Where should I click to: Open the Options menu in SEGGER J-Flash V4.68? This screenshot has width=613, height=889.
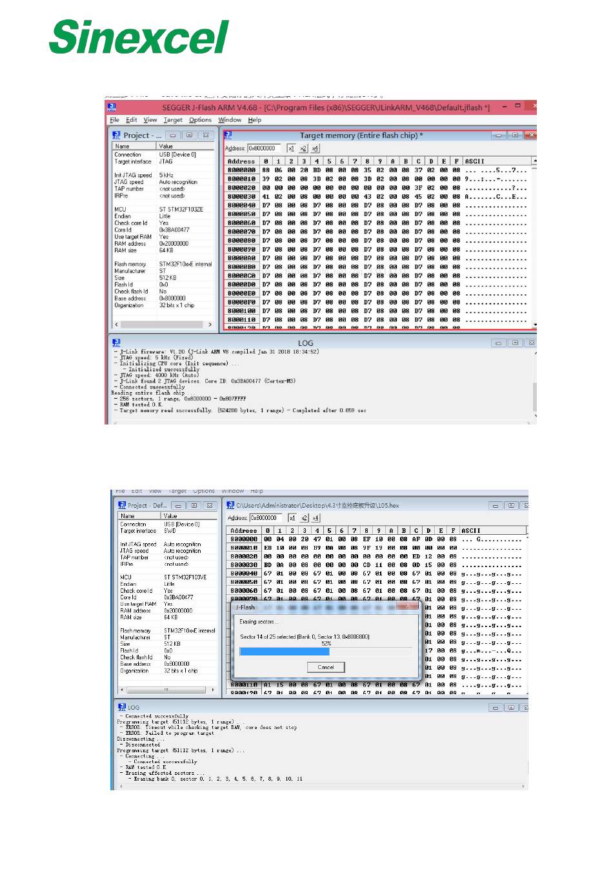pyautogui.click(x=200, y=120)
